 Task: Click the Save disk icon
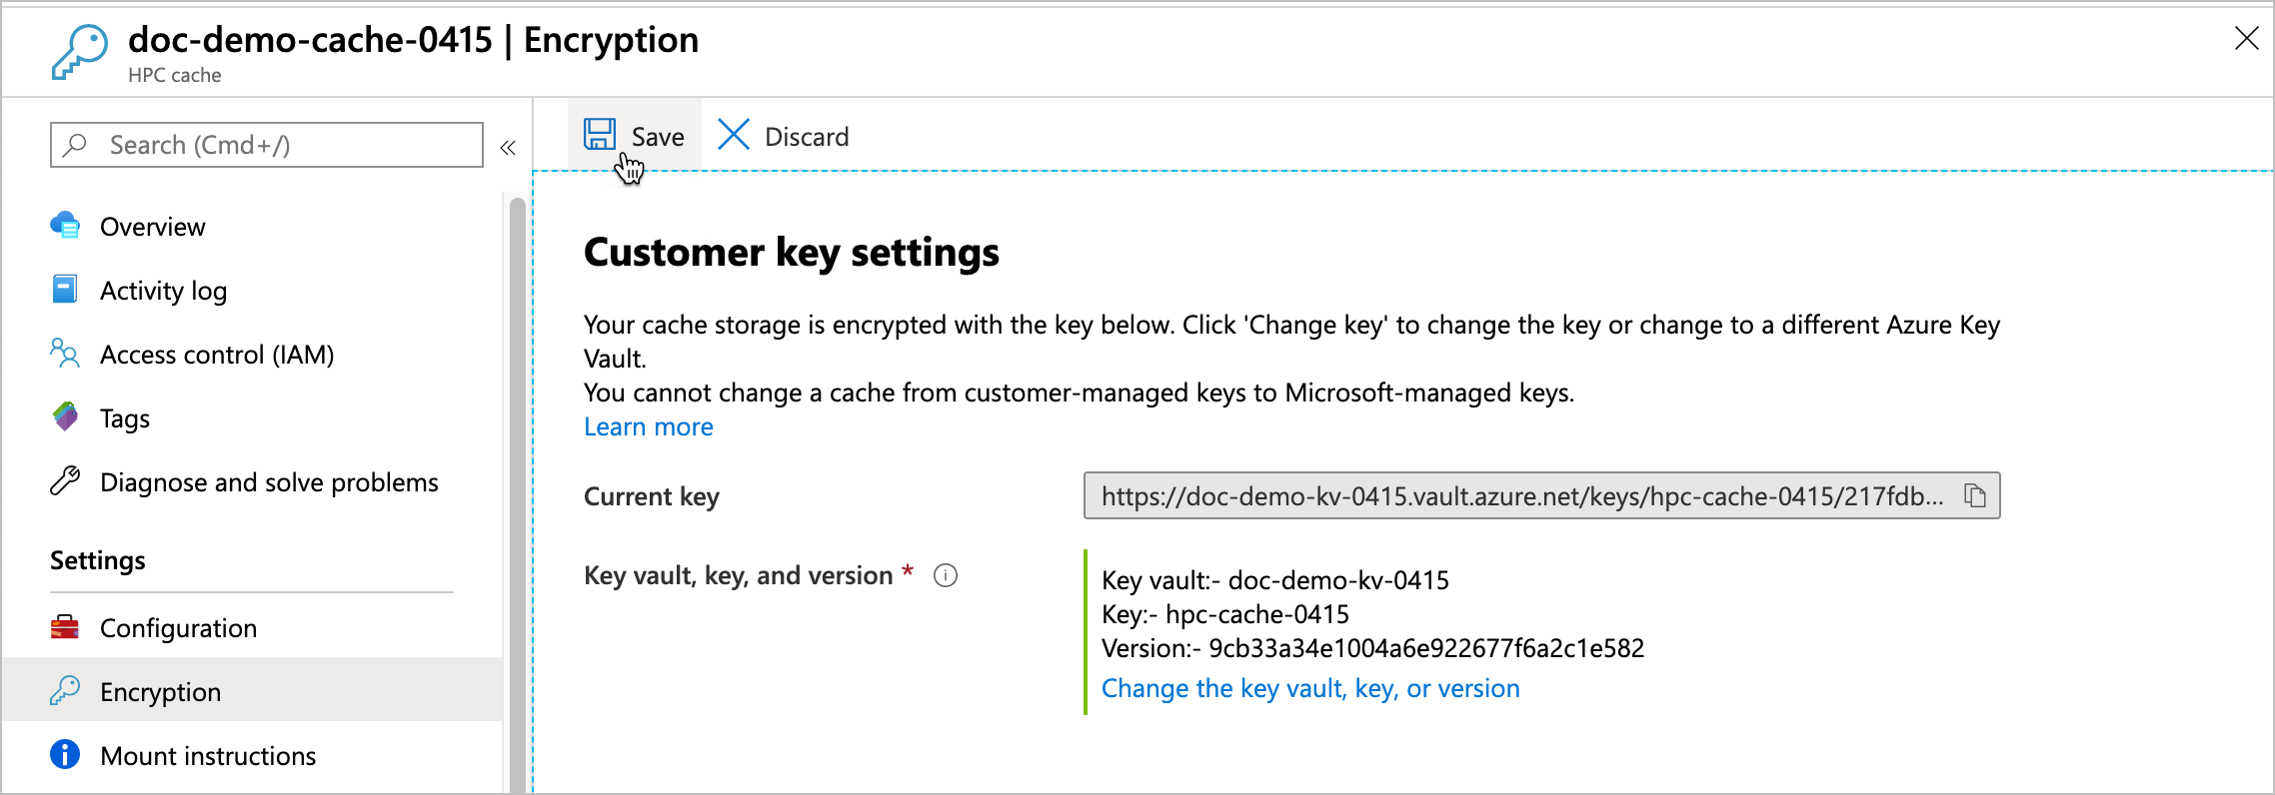click(599, 135)
